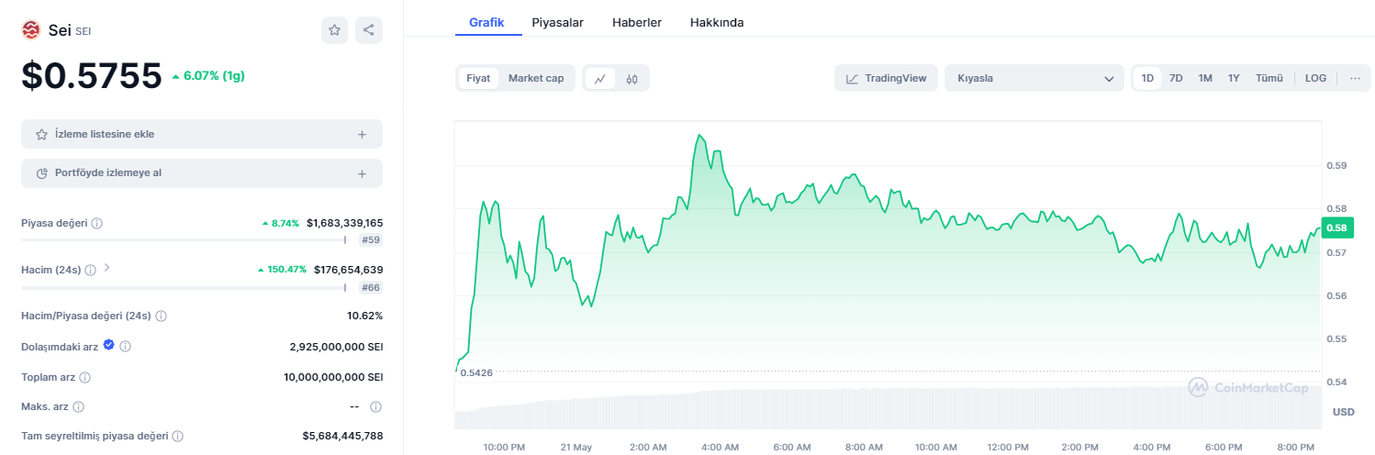Click the share icon beside Sei title
This screenshot has width=1375, height=455.
click(369, 30)
